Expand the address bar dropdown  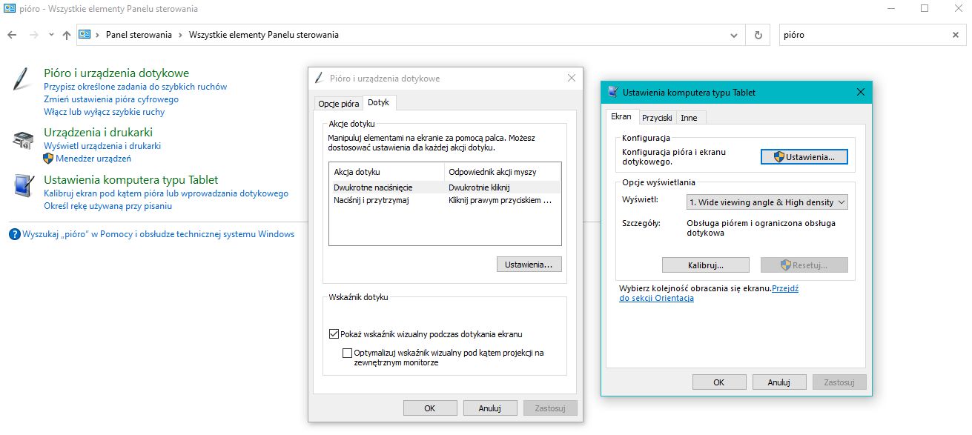(x=733, y=34)
